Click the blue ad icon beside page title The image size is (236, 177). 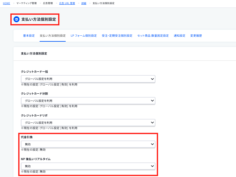(x=16, y=19)
